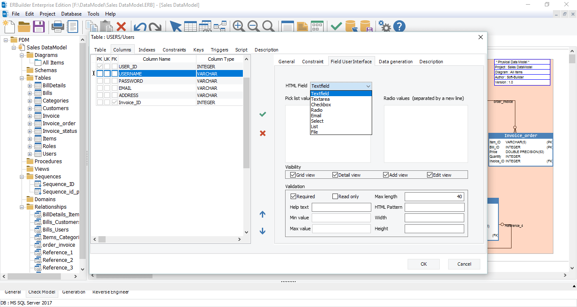Click the Undo toolbar icon

pos(140,27)
